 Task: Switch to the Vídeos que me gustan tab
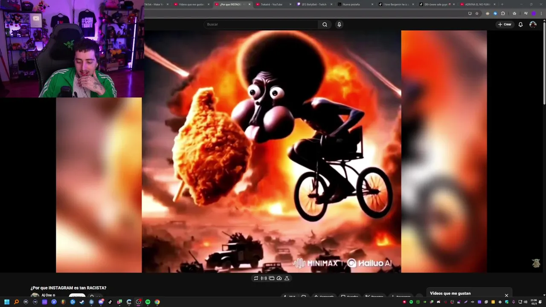coord(191,4)
